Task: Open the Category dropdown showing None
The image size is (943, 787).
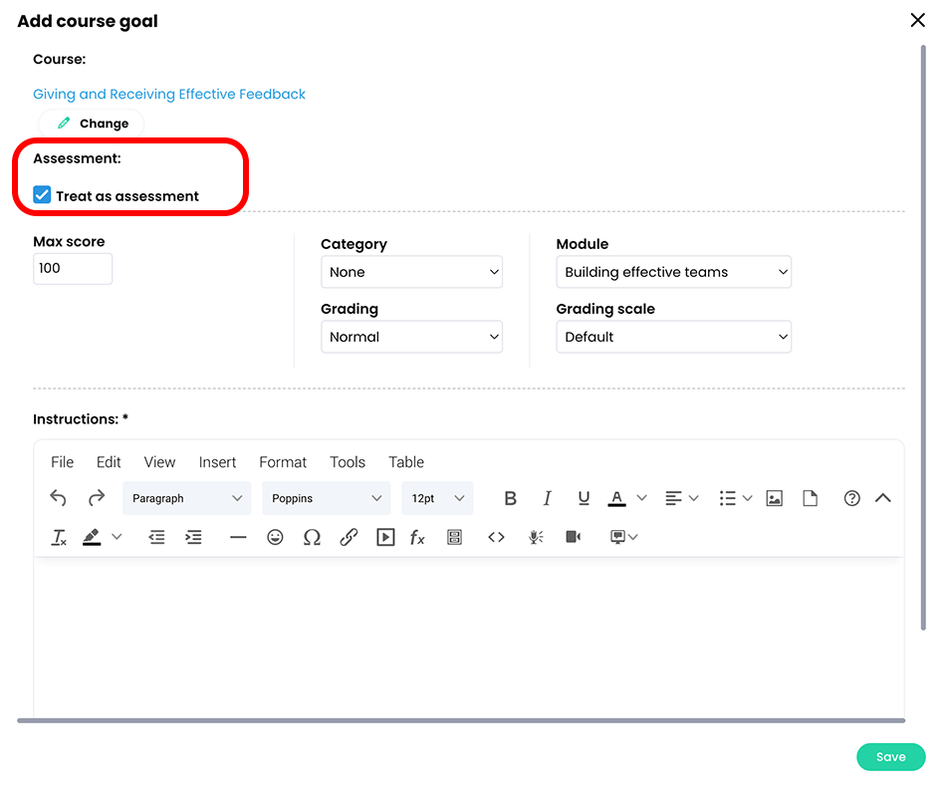Action: pos(411,272)
